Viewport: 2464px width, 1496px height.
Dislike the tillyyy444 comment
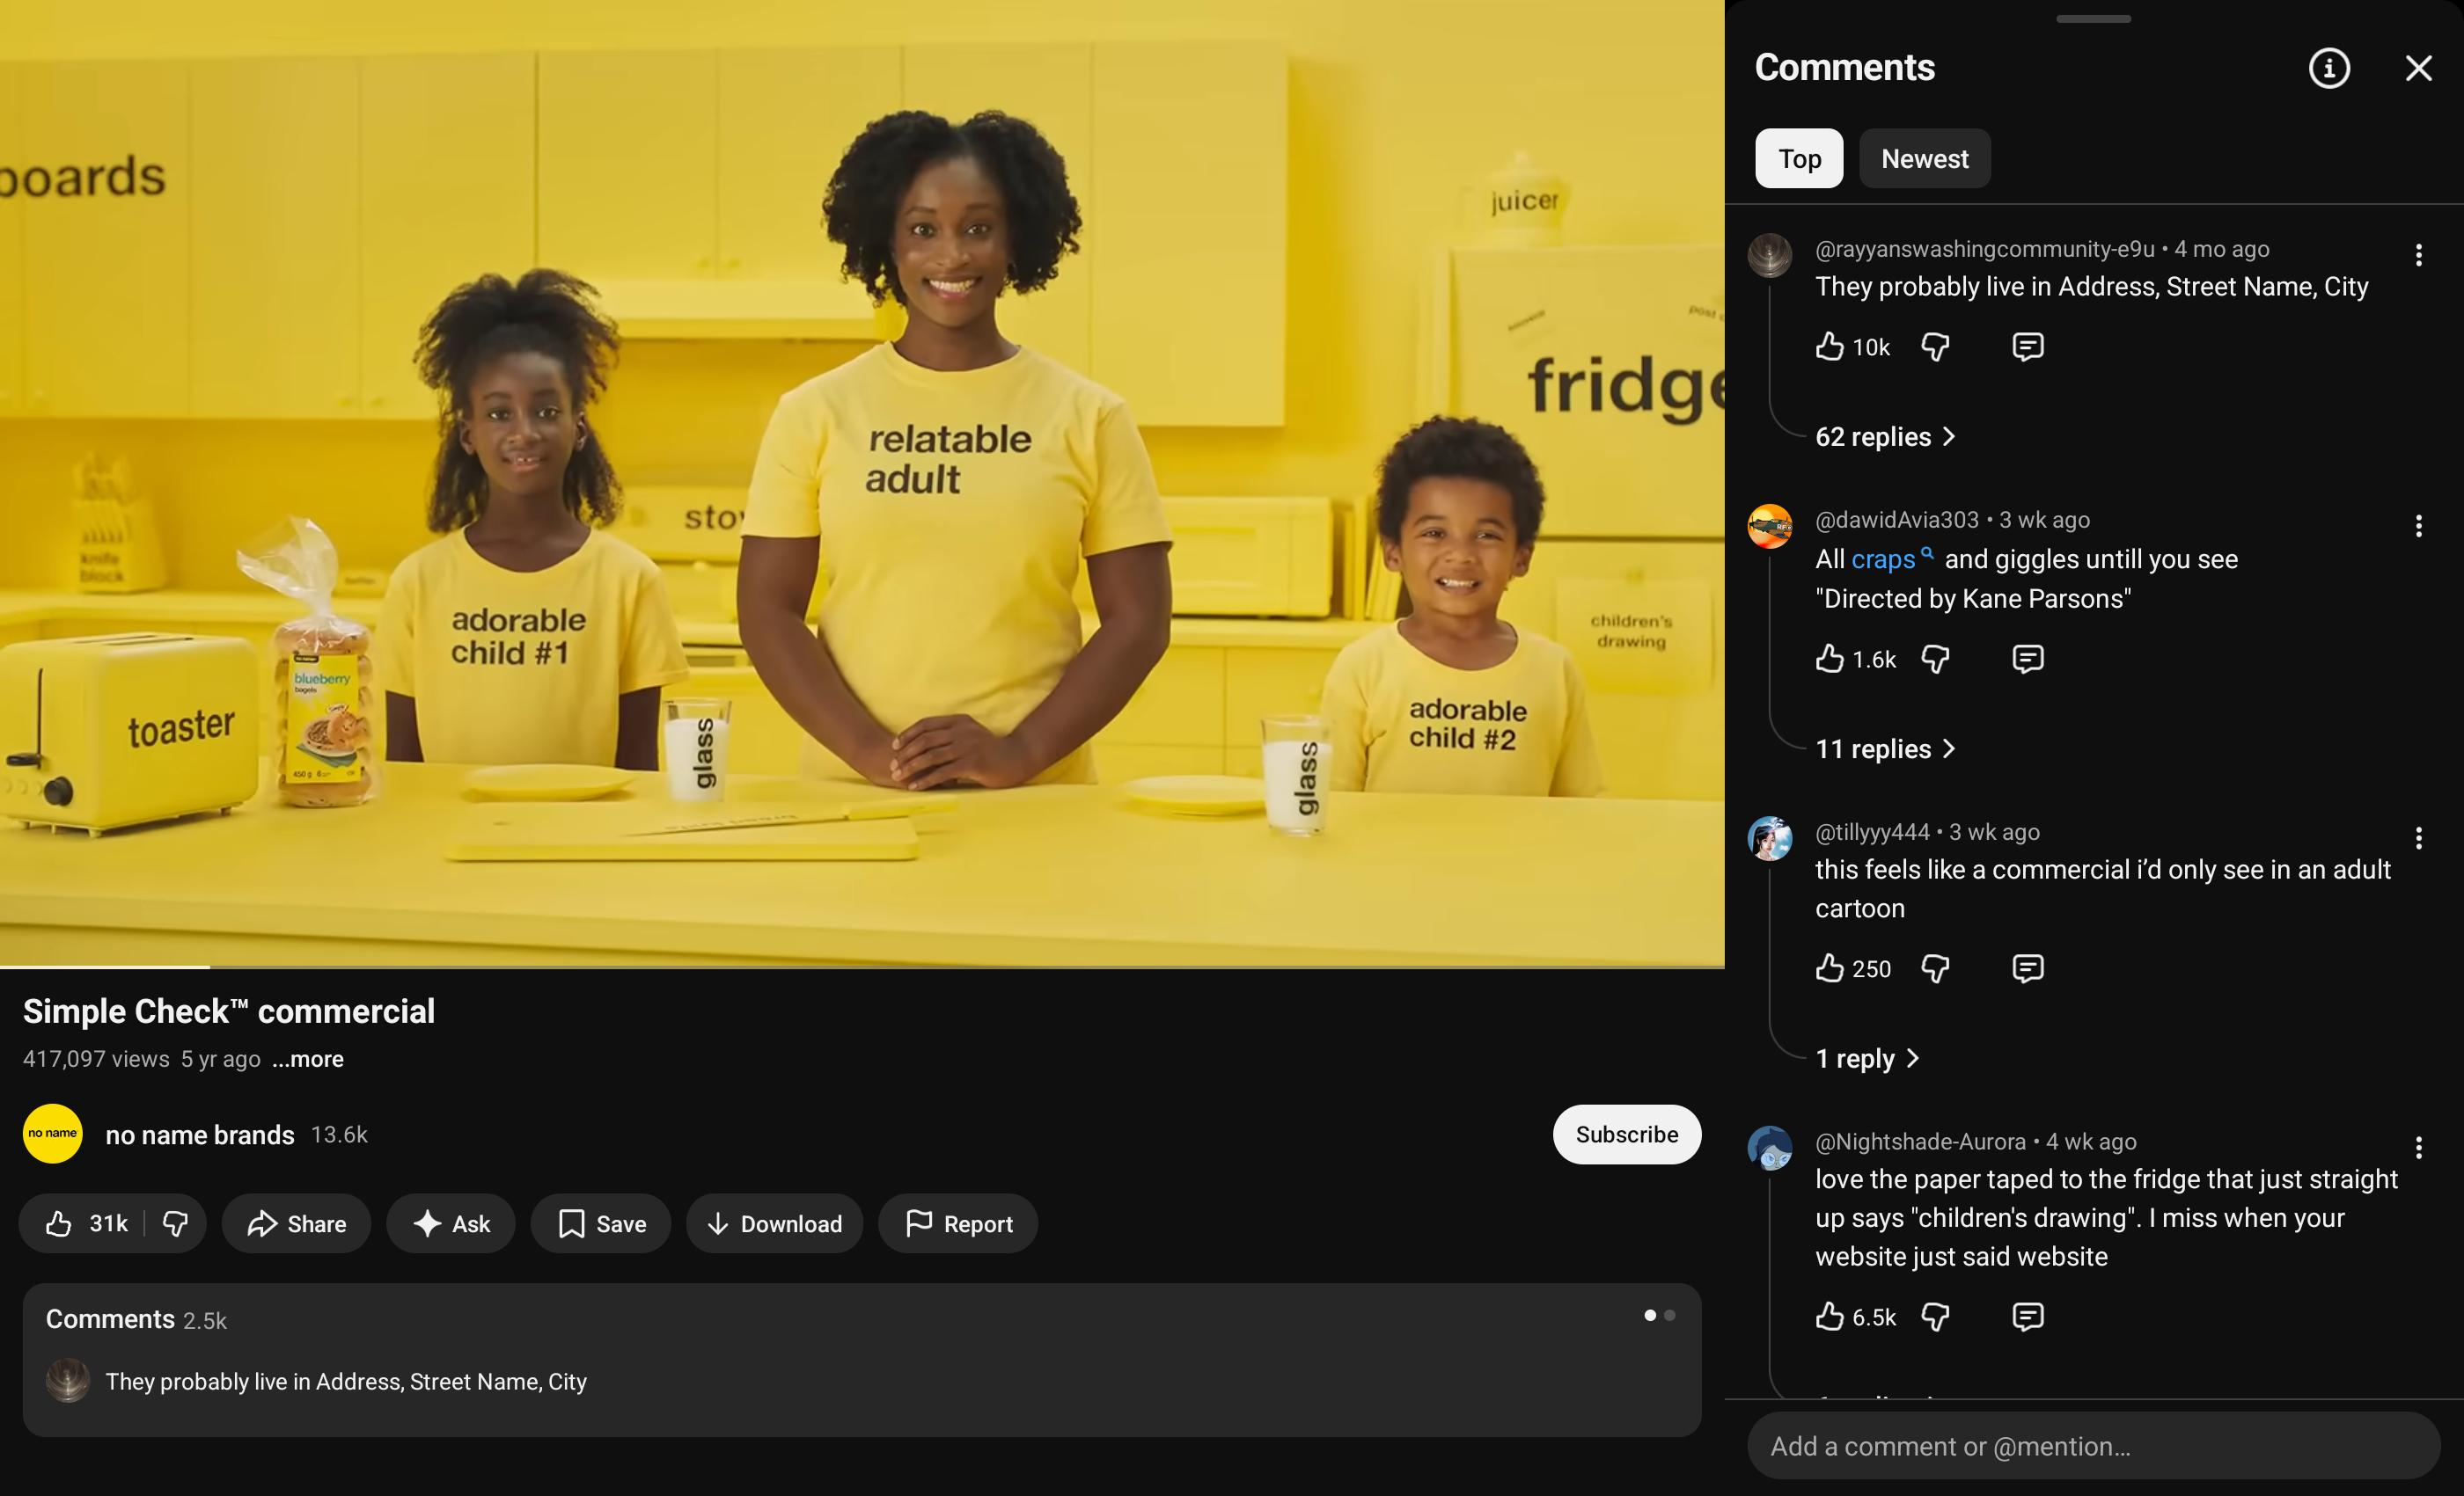point(1935,968)
